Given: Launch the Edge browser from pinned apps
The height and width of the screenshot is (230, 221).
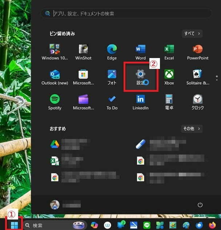Looking at the screenshot, I should pyautogui.click(x=112, y=51).
